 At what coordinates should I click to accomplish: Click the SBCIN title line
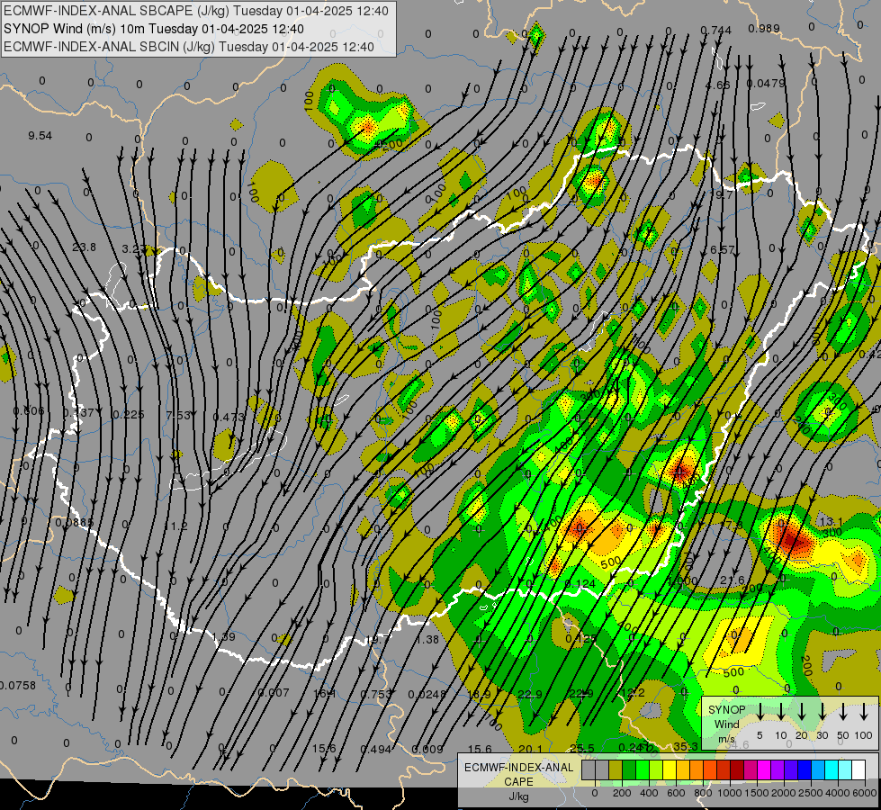189,47
